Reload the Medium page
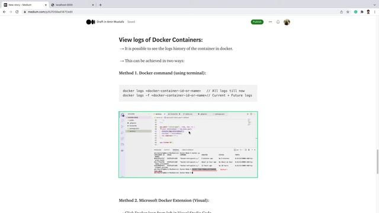 click(17, 12)
